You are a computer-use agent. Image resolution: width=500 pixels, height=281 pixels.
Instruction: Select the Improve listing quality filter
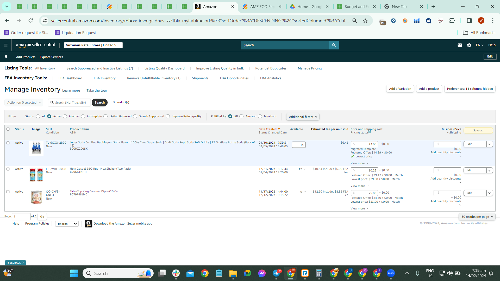point(168,117)
